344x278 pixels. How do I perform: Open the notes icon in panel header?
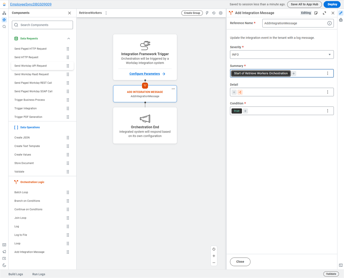click(316, 13)
